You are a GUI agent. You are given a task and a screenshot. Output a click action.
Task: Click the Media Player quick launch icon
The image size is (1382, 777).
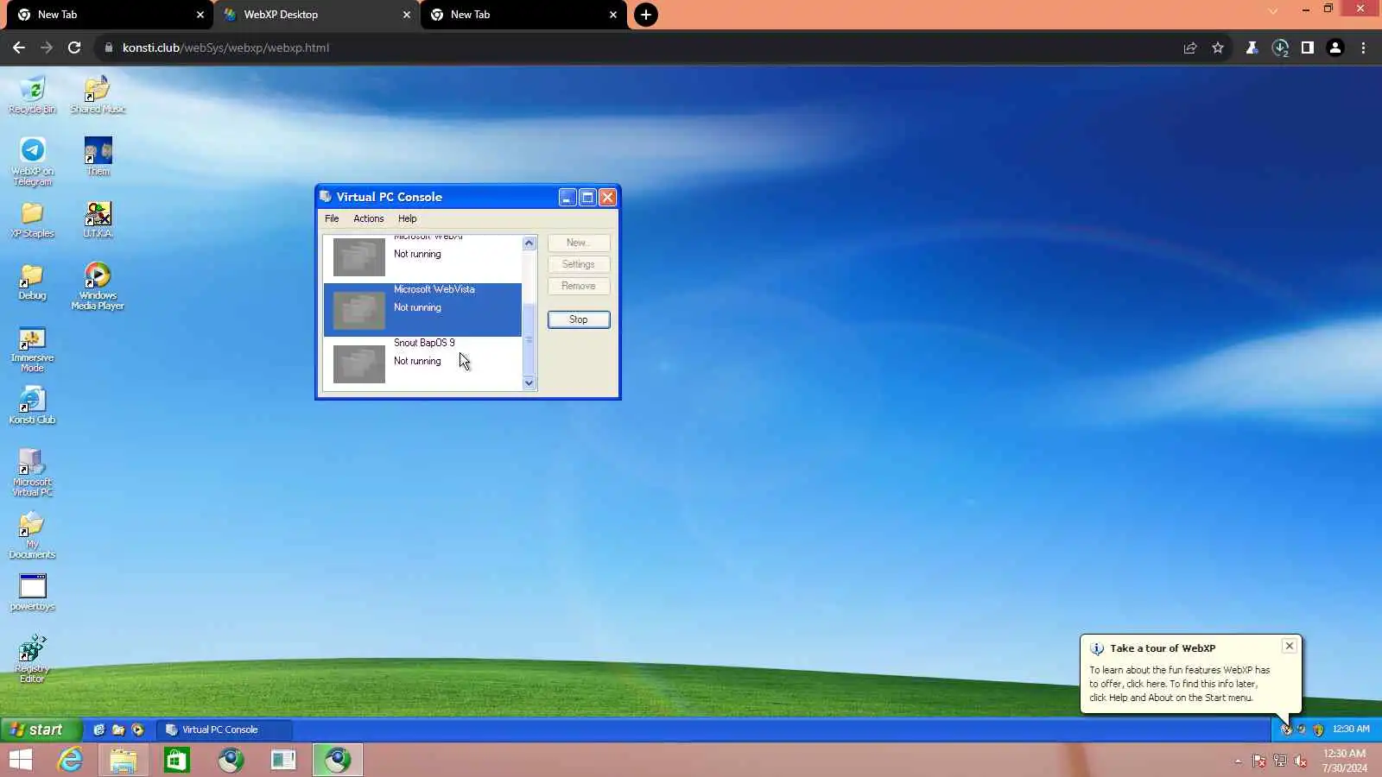pos(137,730)
